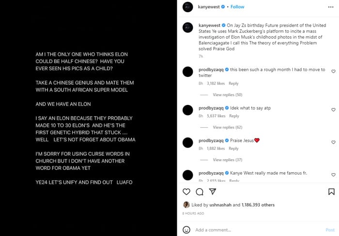Click the avatar beside the 'Idek what to say atp' comment
The height and width of the screenshot is (236, 339).
click(x=187, y=110)
